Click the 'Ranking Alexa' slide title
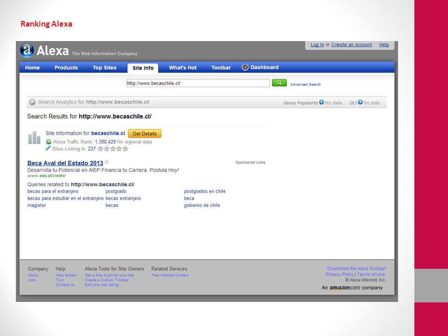 point(46,24)
